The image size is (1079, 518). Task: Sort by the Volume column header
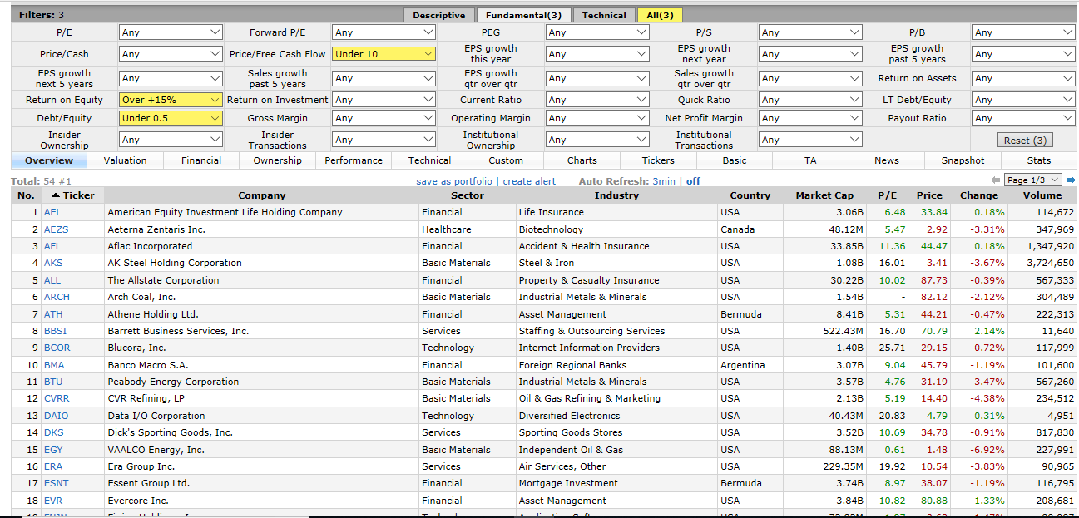pos(1042,195)
